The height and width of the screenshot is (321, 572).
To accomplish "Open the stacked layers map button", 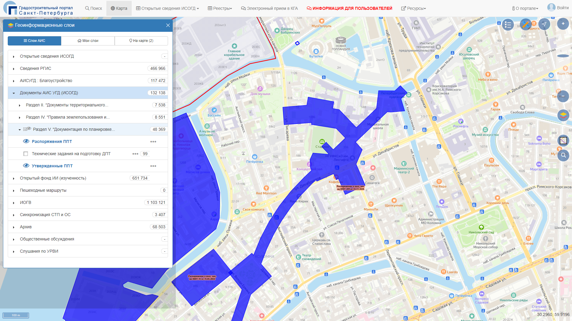I will click(563, 115).
